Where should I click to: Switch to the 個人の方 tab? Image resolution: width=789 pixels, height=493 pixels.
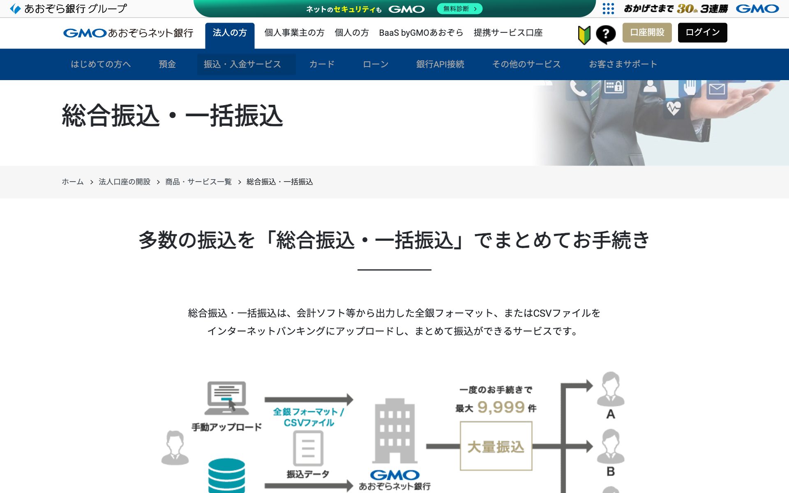(x=352, y=32)
